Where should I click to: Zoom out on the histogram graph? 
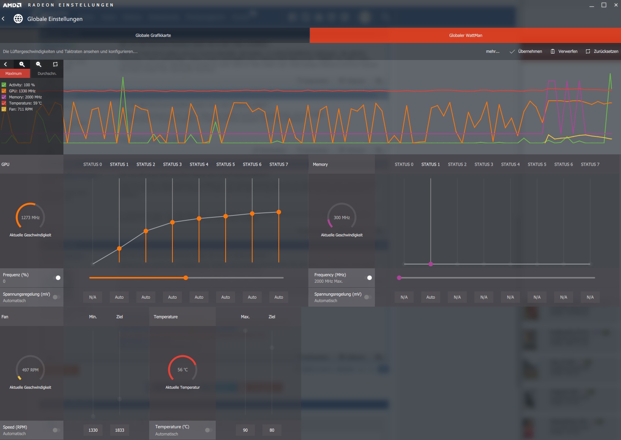pyautogui.click(x=38, y=64)
